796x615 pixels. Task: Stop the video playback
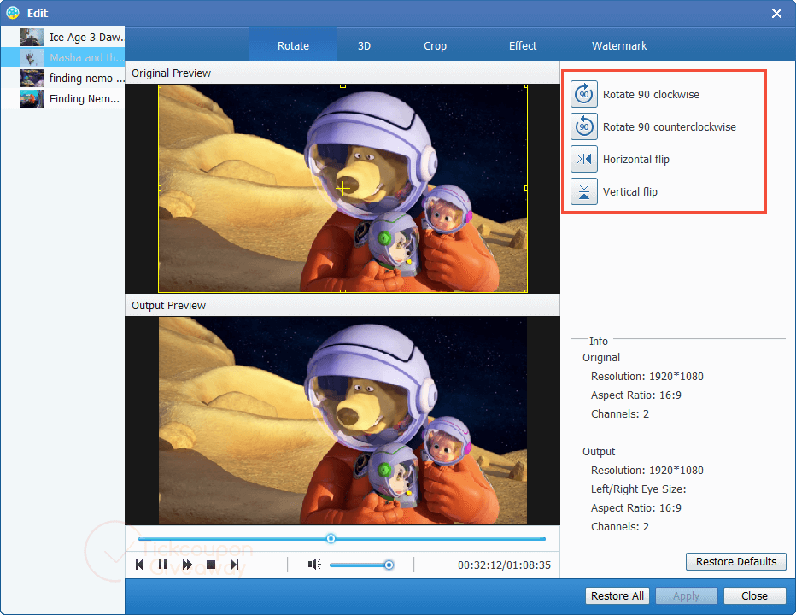[x=211, y=565]
